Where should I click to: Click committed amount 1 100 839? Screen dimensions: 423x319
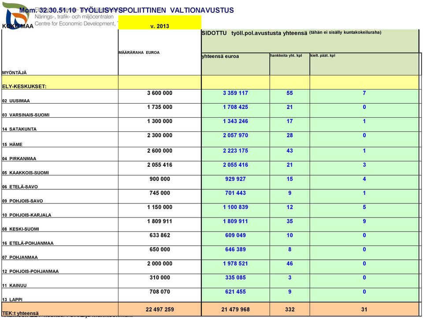pyautogui.click(x=235, y=207)
